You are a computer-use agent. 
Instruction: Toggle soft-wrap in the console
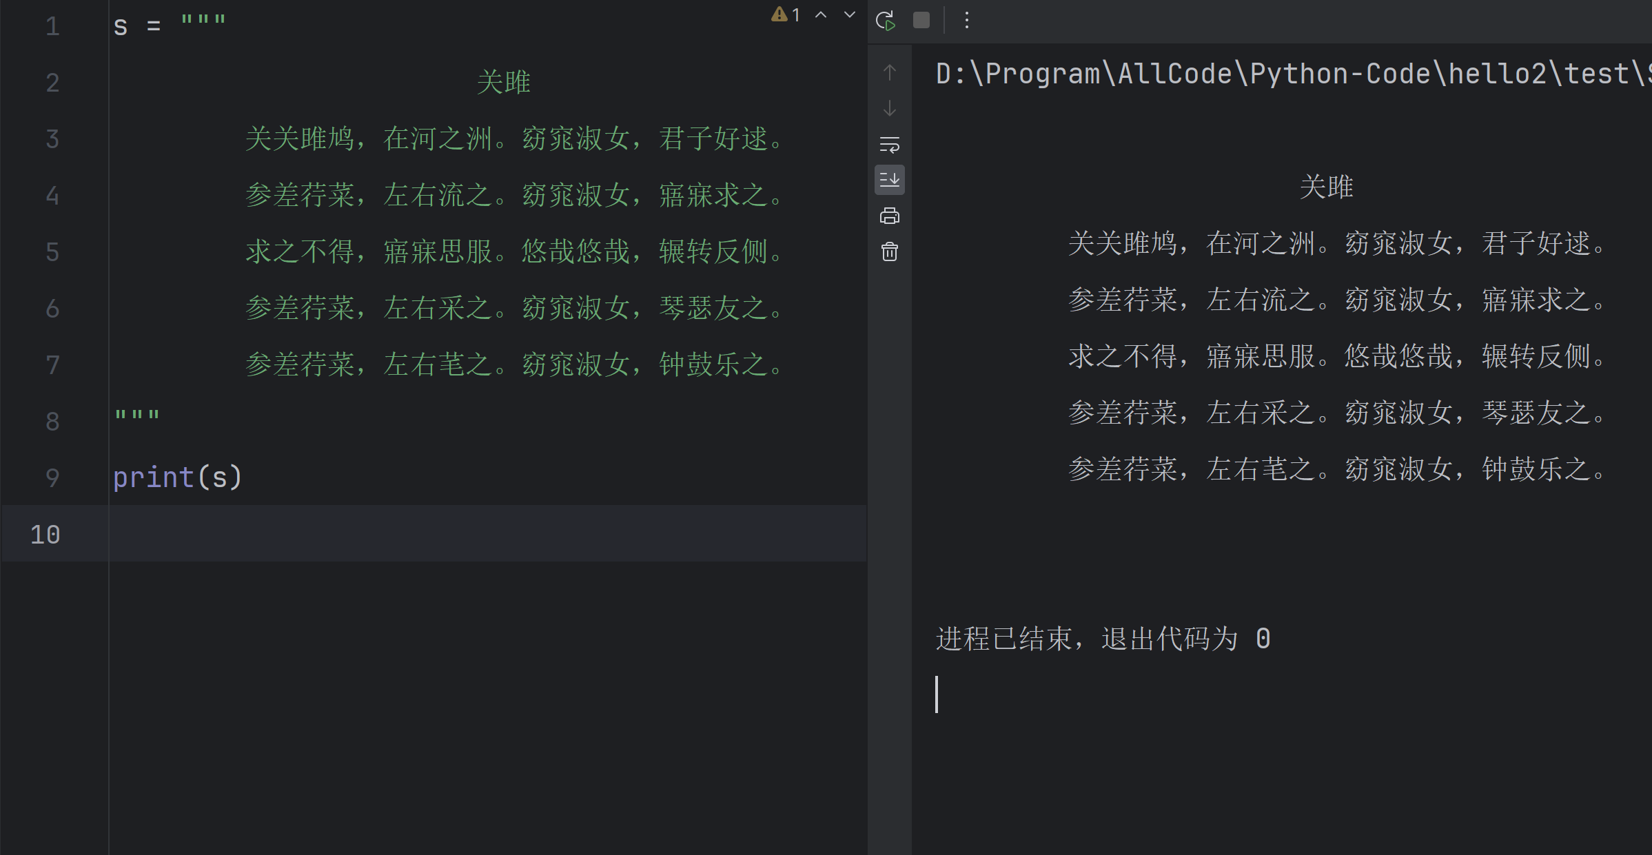[889, 145]
